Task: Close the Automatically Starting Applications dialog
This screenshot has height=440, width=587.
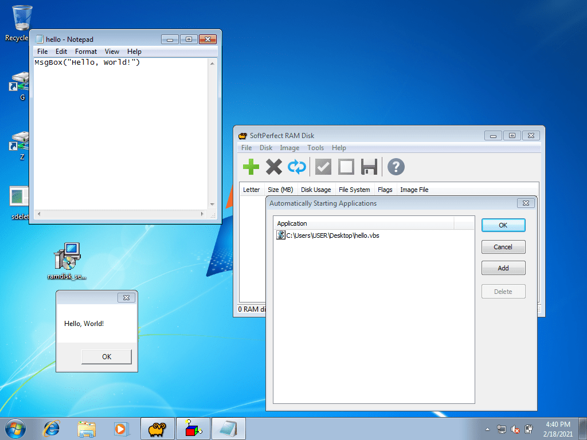Action: click(x=526, y=203)
